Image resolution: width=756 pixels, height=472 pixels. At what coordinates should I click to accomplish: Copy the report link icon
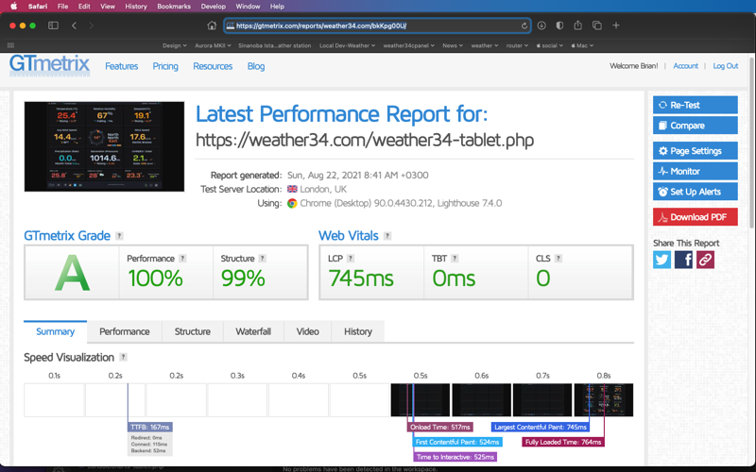[705, 260]
